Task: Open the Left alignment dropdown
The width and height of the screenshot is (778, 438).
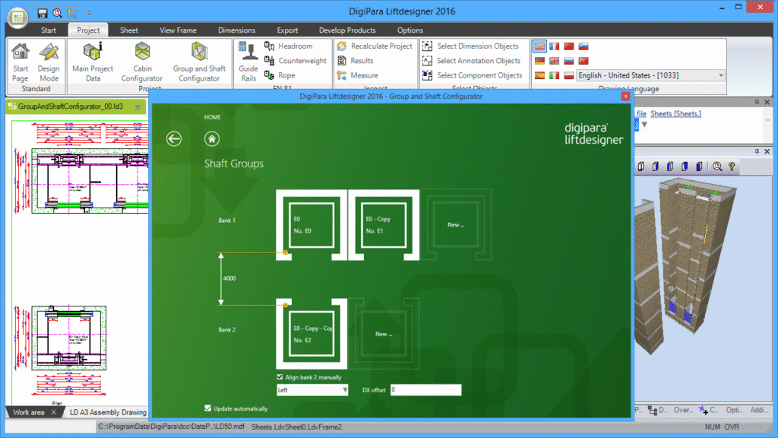Action: pos(312,390)
